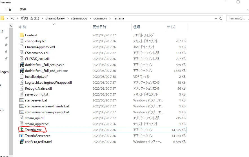Viewport: 249px width, 157px height.
Task: Open the chevron after steamapps breadcrumb
Action: point(90,18)
